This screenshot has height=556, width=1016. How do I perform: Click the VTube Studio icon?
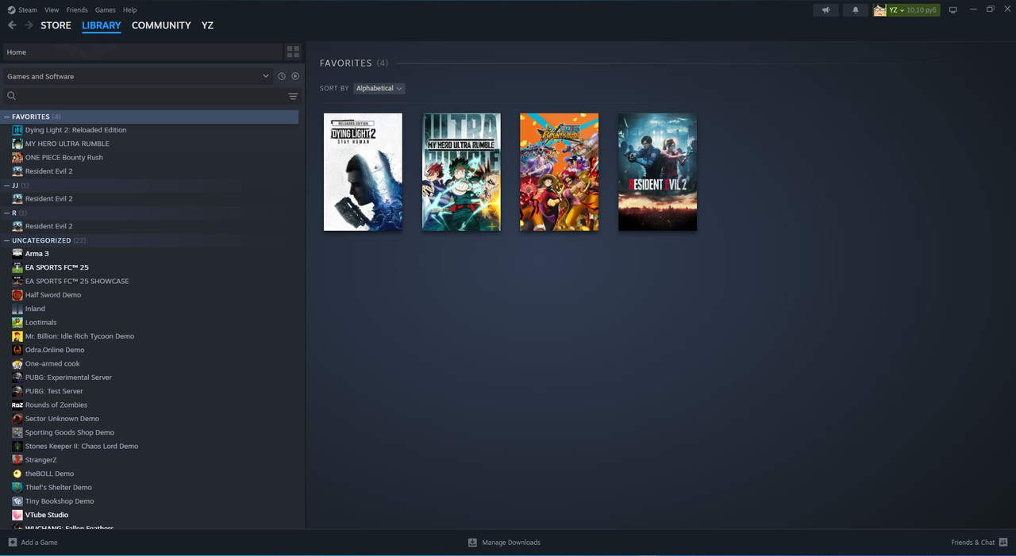(17, 515)
